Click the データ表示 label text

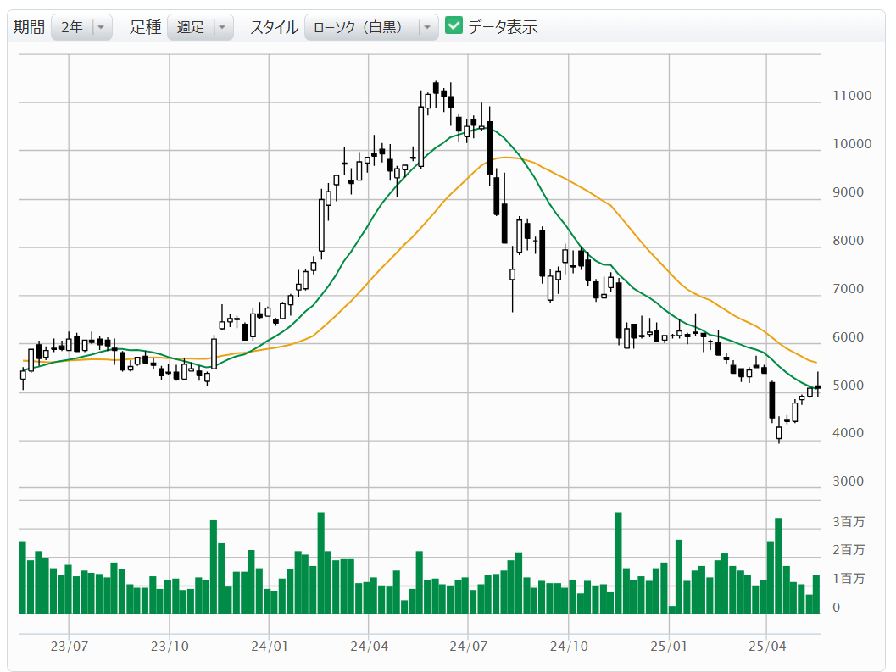coord(503,27)
